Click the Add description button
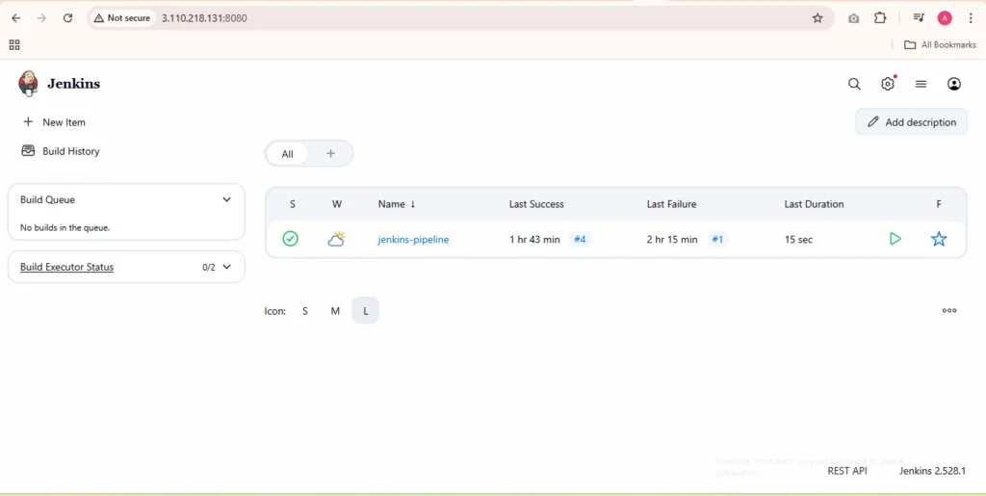This screenshot has height=496, width=986. [x=911, y=122]
